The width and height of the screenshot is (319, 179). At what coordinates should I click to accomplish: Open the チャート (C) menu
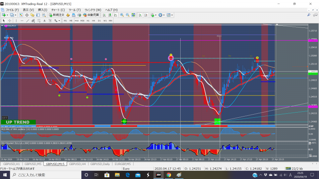58,10
